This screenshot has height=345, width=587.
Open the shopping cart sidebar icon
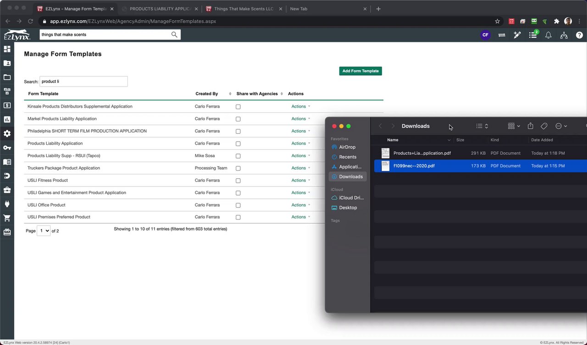[x=7, y=218]
